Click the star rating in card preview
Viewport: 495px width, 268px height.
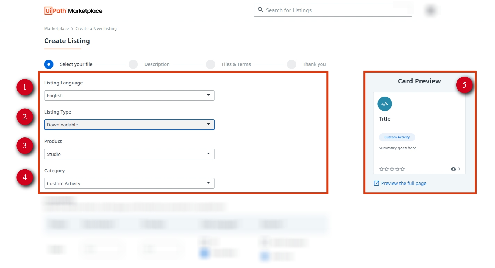coord(392,169)
